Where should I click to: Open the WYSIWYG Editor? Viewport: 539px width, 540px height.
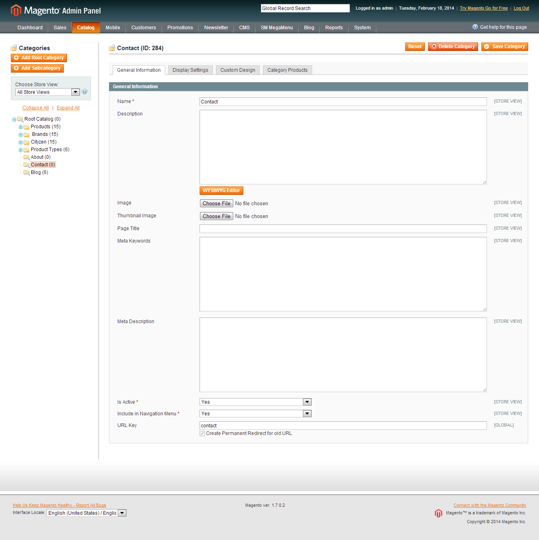coord(221,190)
